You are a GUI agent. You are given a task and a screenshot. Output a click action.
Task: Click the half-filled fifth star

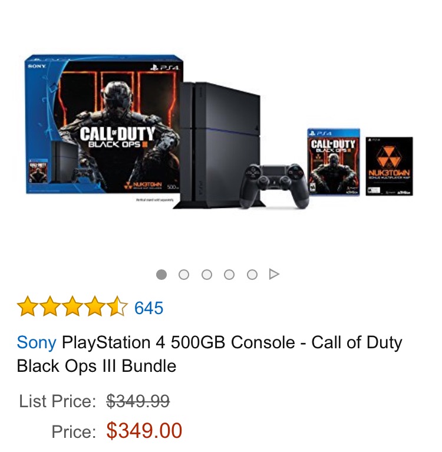118,306
